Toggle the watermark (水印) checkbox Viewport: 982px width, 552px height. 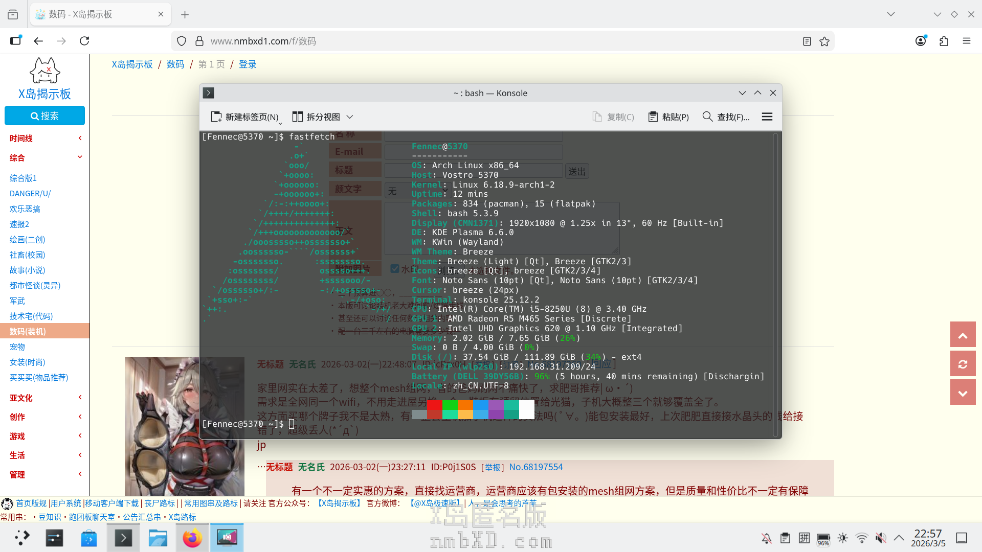click(395, 269)
